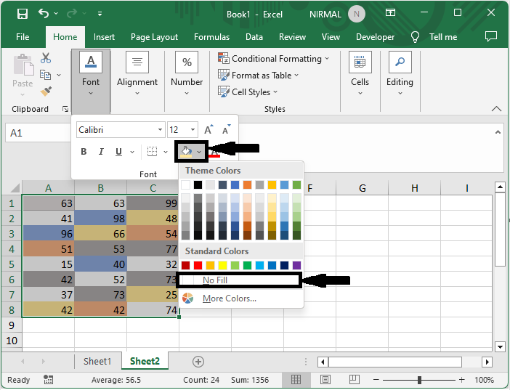
Task: Toggle Italic formatting
Action: pyautogui.click(x=101, y=152)
